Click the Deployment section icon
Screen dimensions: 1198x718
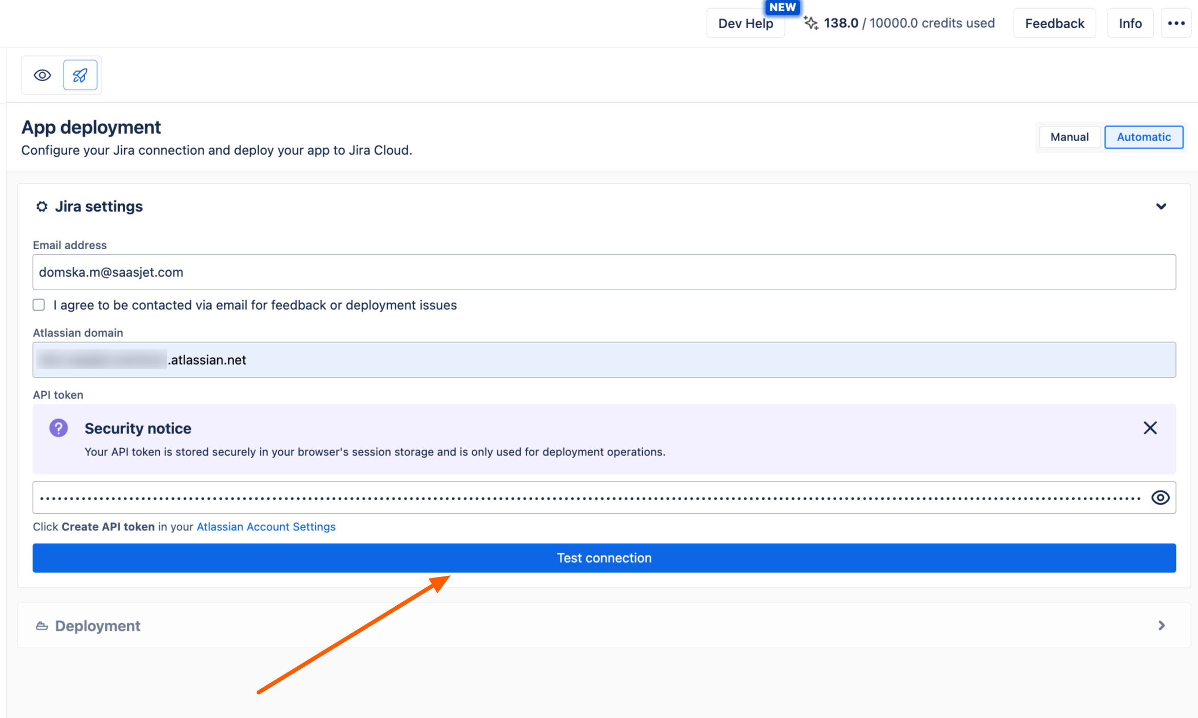pyautogui.click(x=42, y=626)
